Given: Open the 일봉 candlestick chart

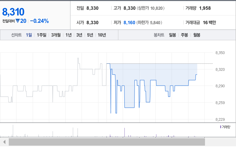Looking at the screenshot, I should tap(172, 35).
